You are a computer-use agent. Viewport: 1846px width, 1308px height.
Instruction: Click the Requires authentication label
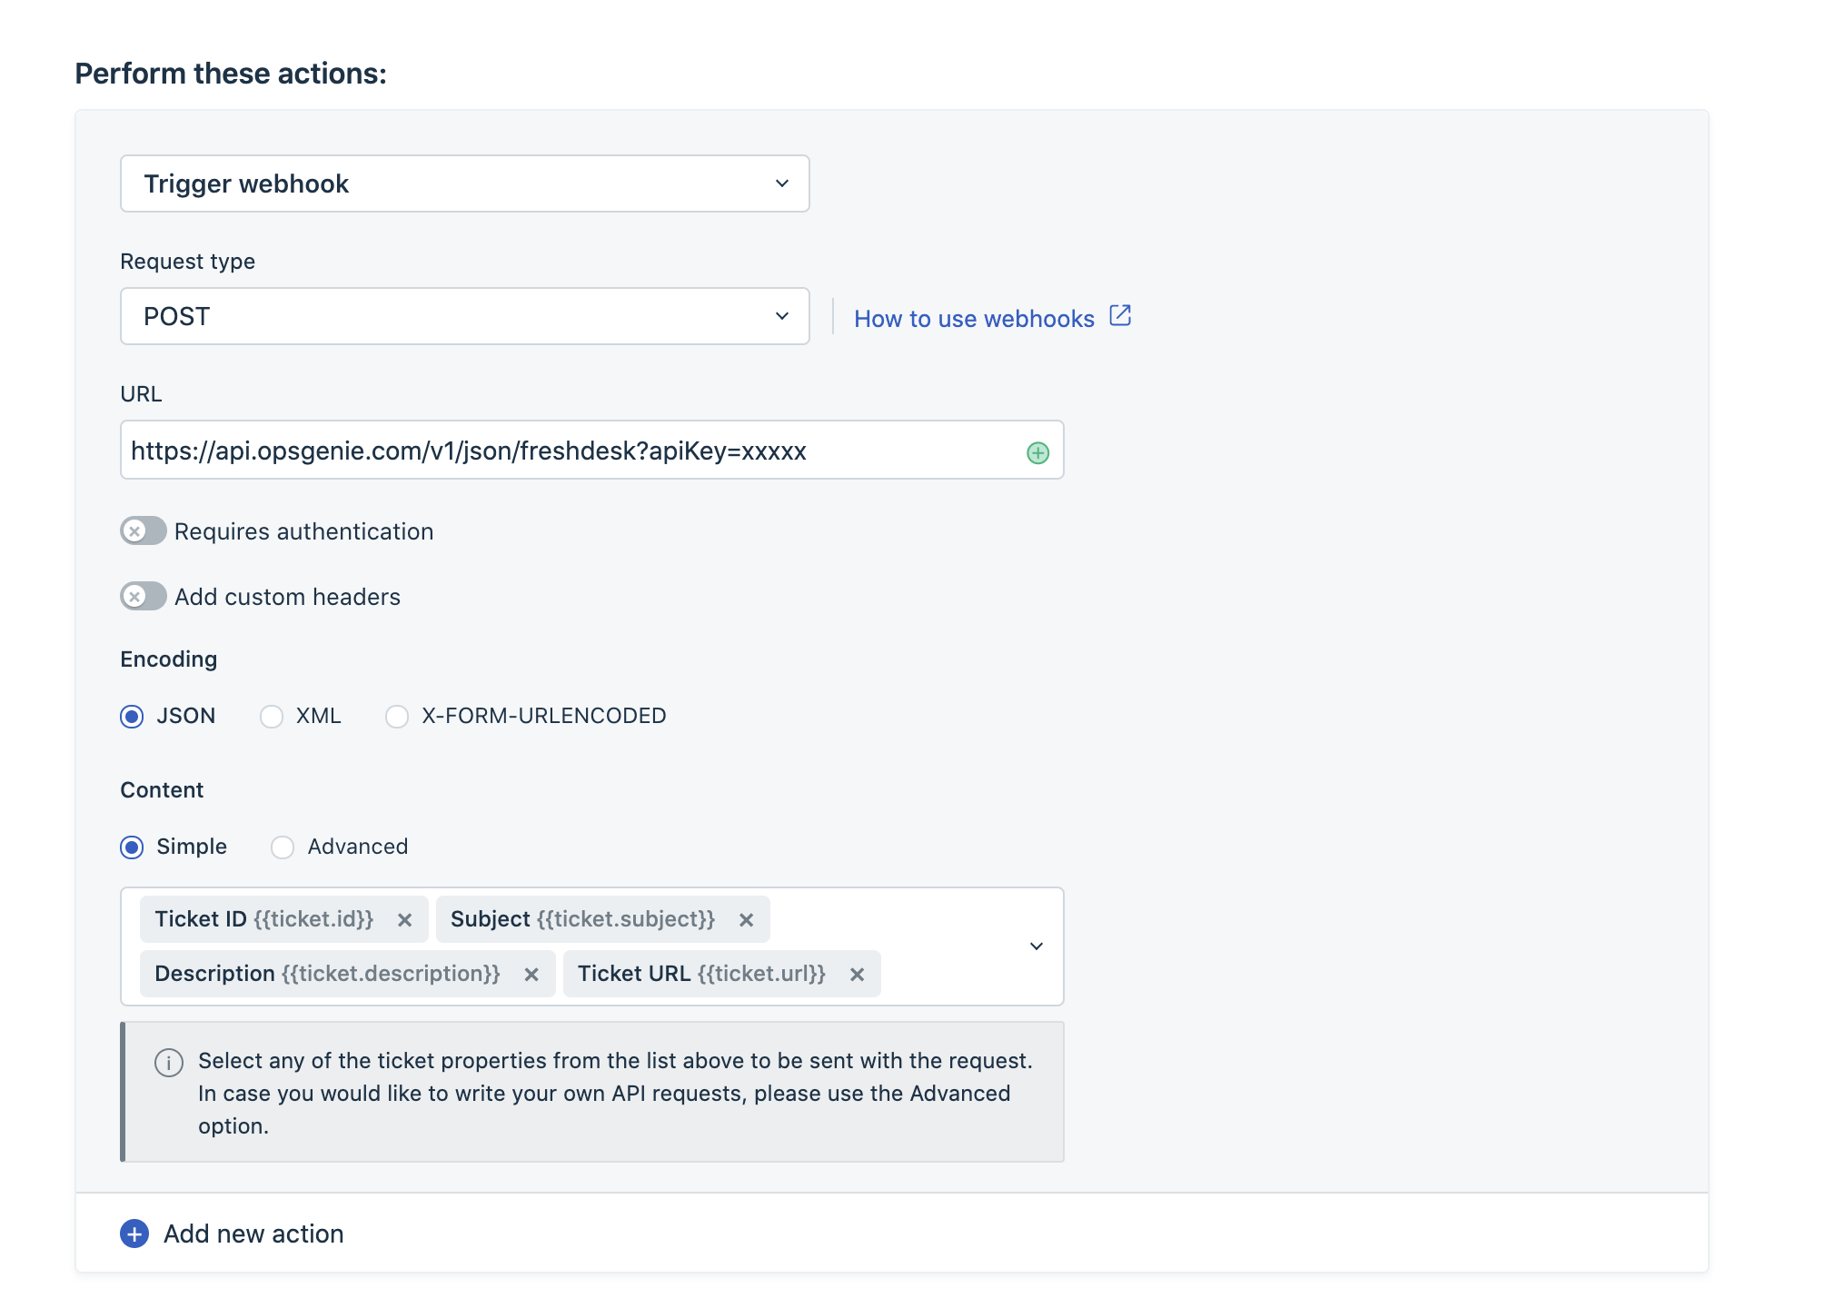coord(304,531)
